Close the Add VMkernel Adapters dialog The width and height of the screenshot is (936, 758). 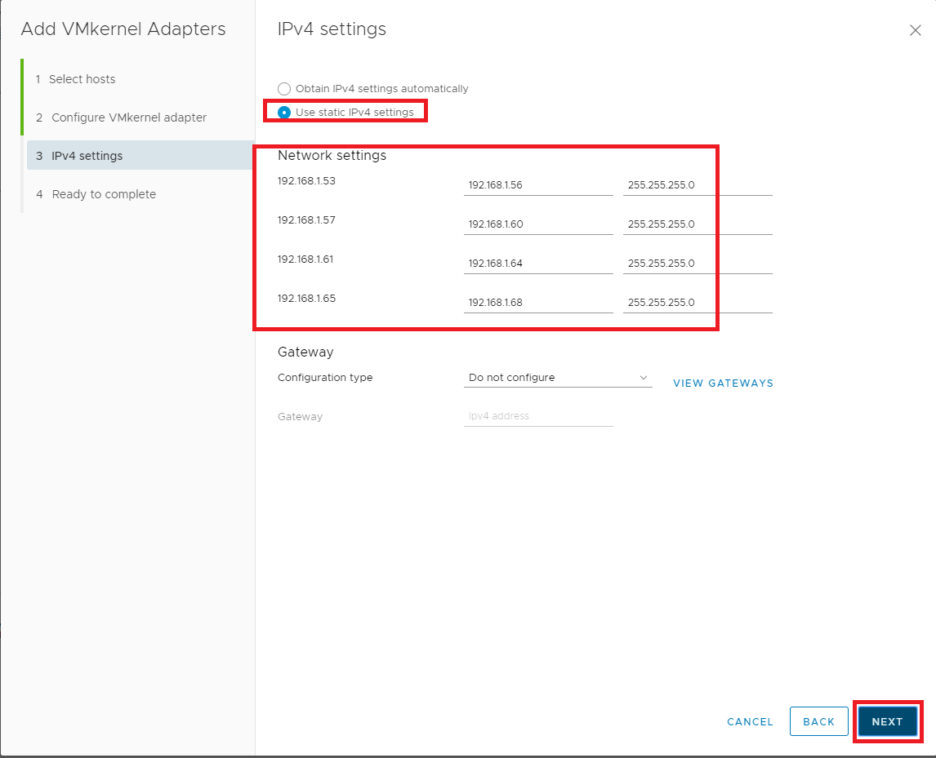pos(915,30)
